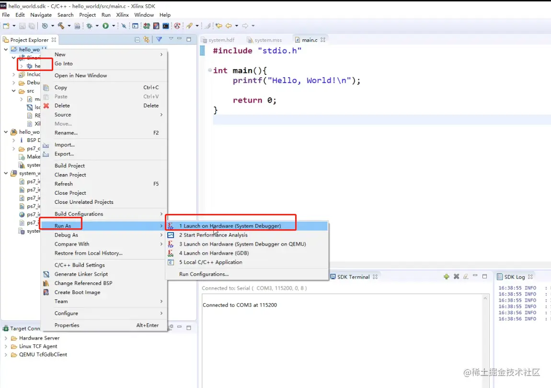Collapse the main() function fold marker
The width and height of the screenshot is (551, 388).
click(x=210, y=70)
